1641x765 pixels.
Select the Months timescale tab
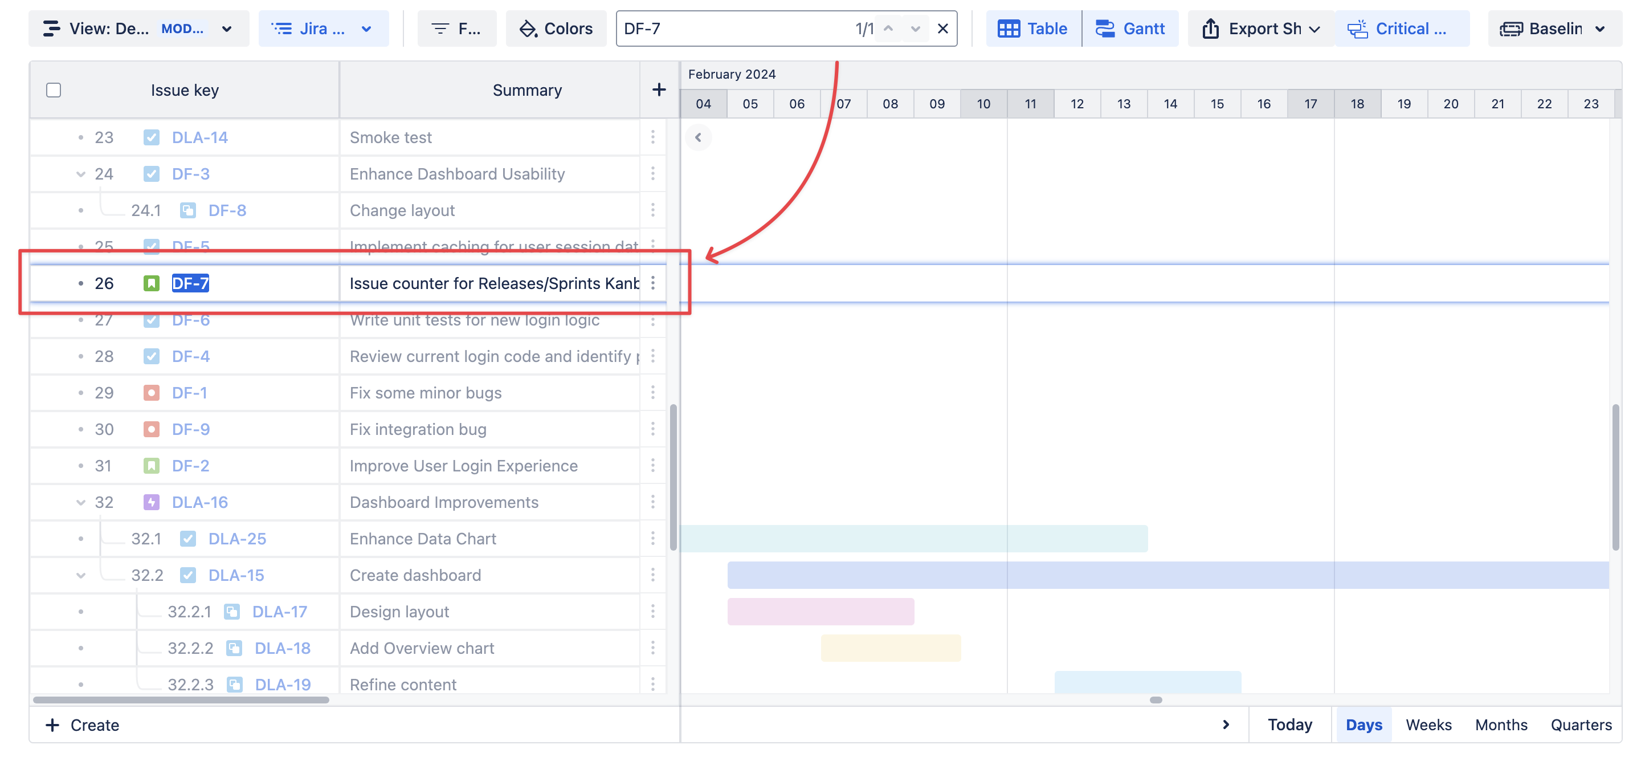click(x=1501, y=725)
